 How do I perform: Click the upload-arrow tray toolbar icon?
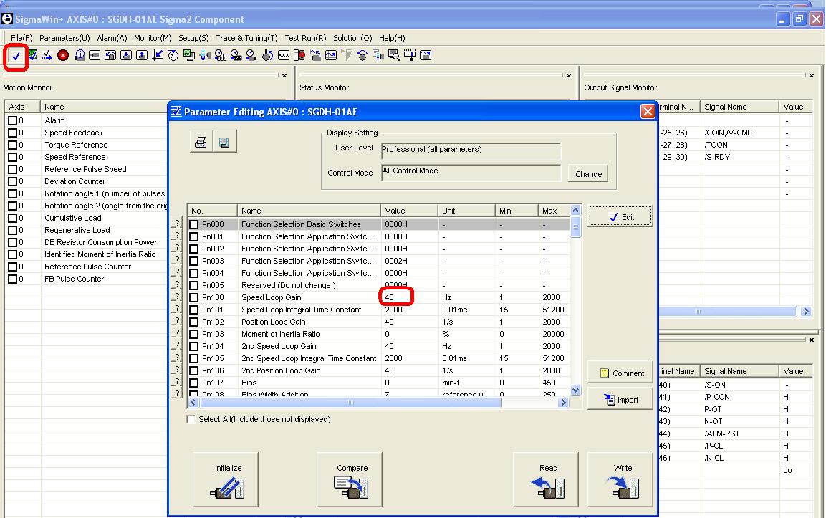[142, 54]
